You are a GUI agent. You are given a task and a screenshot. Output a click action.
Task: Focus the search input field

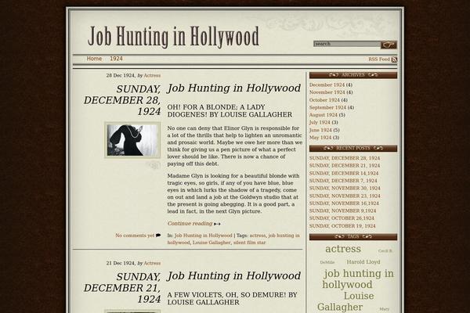[347, 44]
